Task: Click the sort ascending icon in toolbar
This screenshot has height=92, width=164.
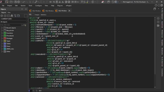Action: coord(85,2)
